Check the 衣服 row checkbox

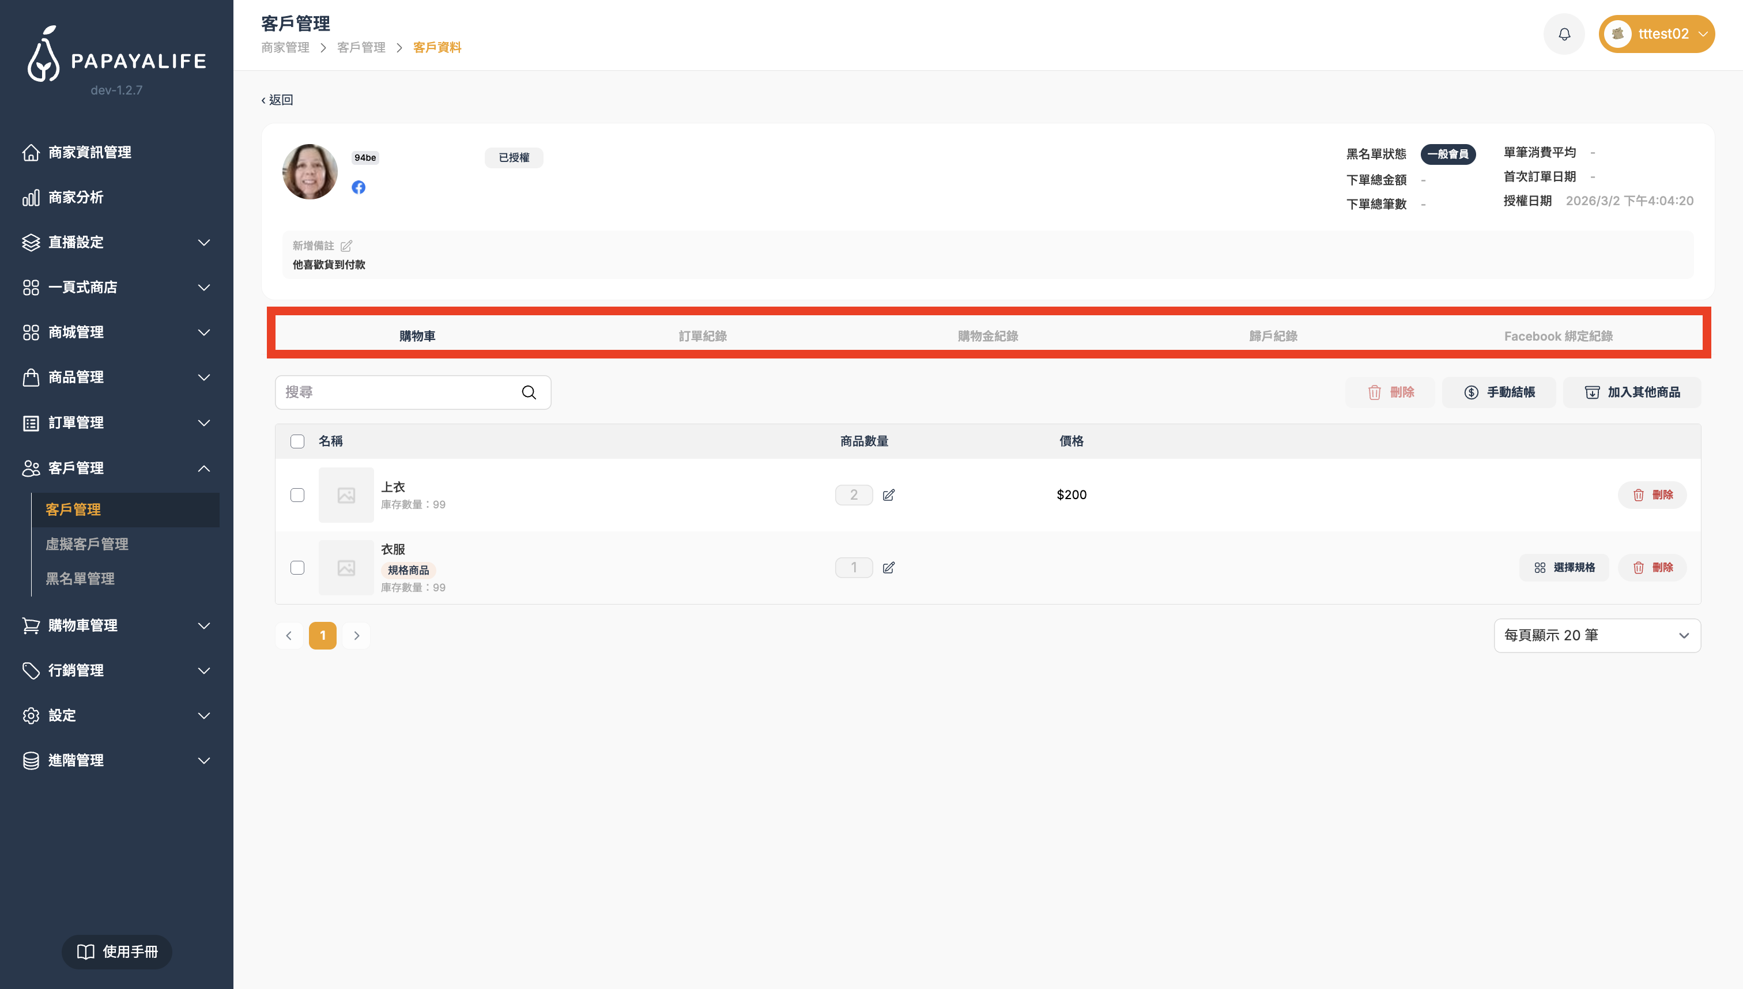[297, 568]
